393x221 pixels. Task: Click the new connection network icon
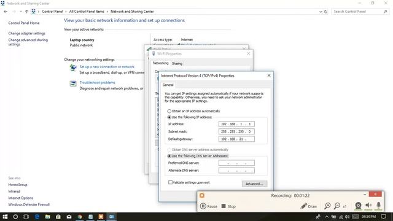73,68
